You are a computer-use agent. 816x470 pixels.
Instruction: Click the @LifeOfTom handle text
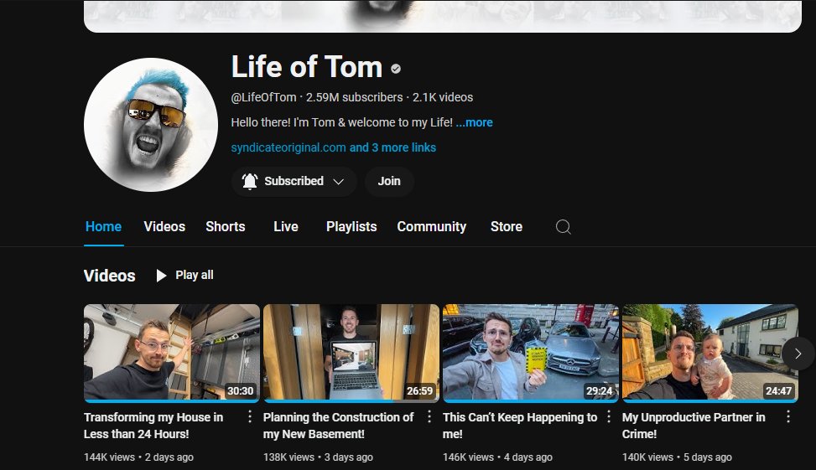tap(263, 97)
